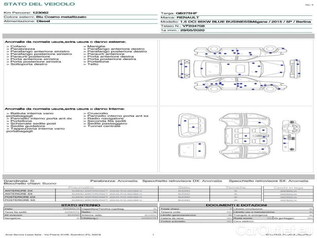Screen dimensions: 317x238
Task: Click the Cerchi in lega column header
Action: (x=288, y=187)
